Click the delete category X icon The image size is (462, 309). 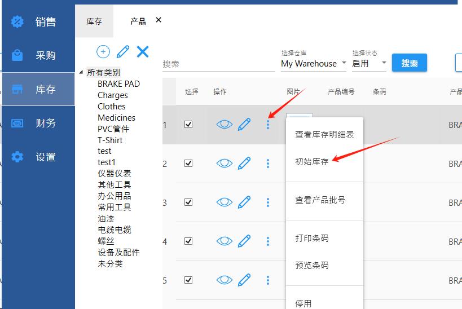[x=143, y=52]
